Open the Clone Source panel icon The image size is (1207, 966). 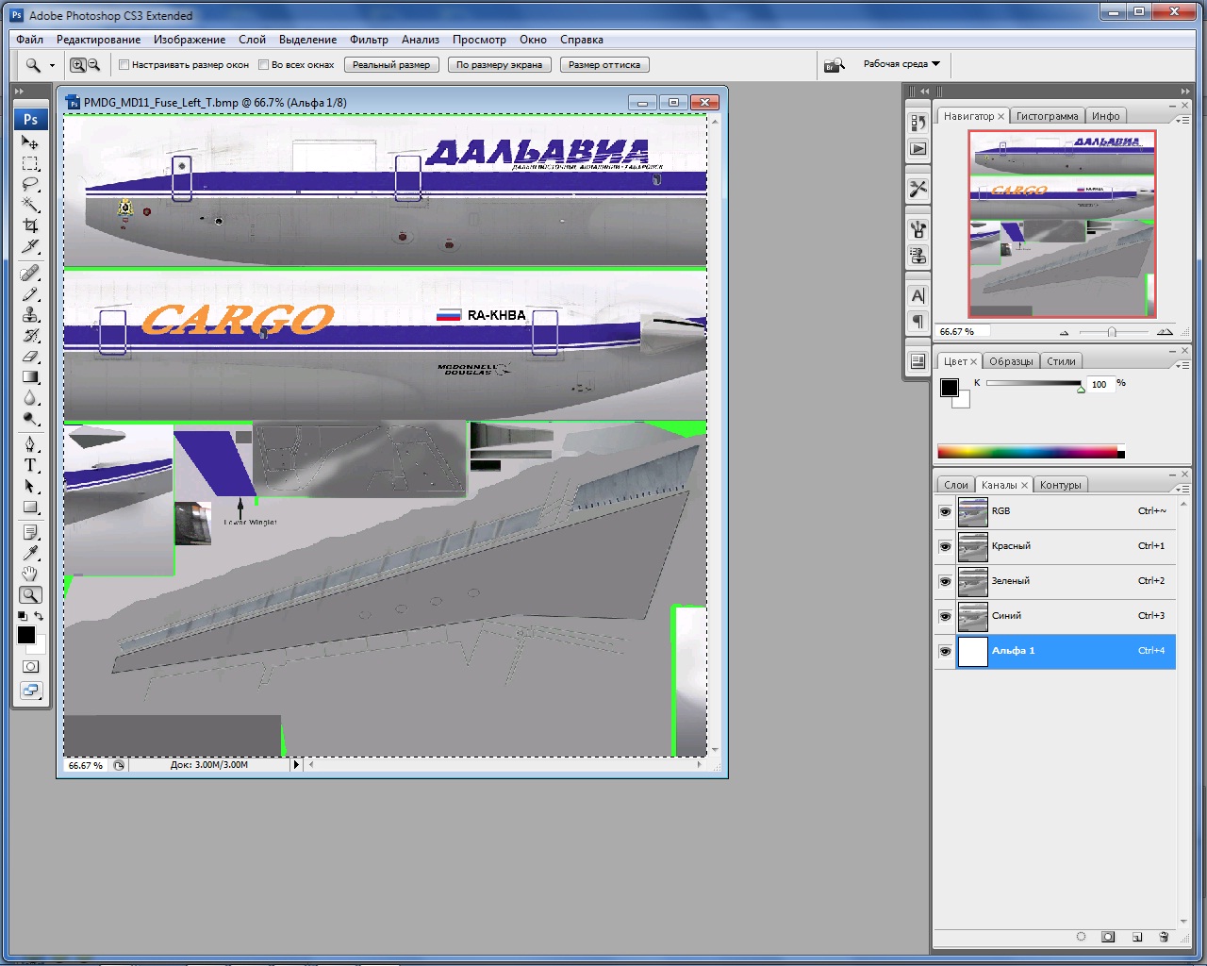(918, 255)
